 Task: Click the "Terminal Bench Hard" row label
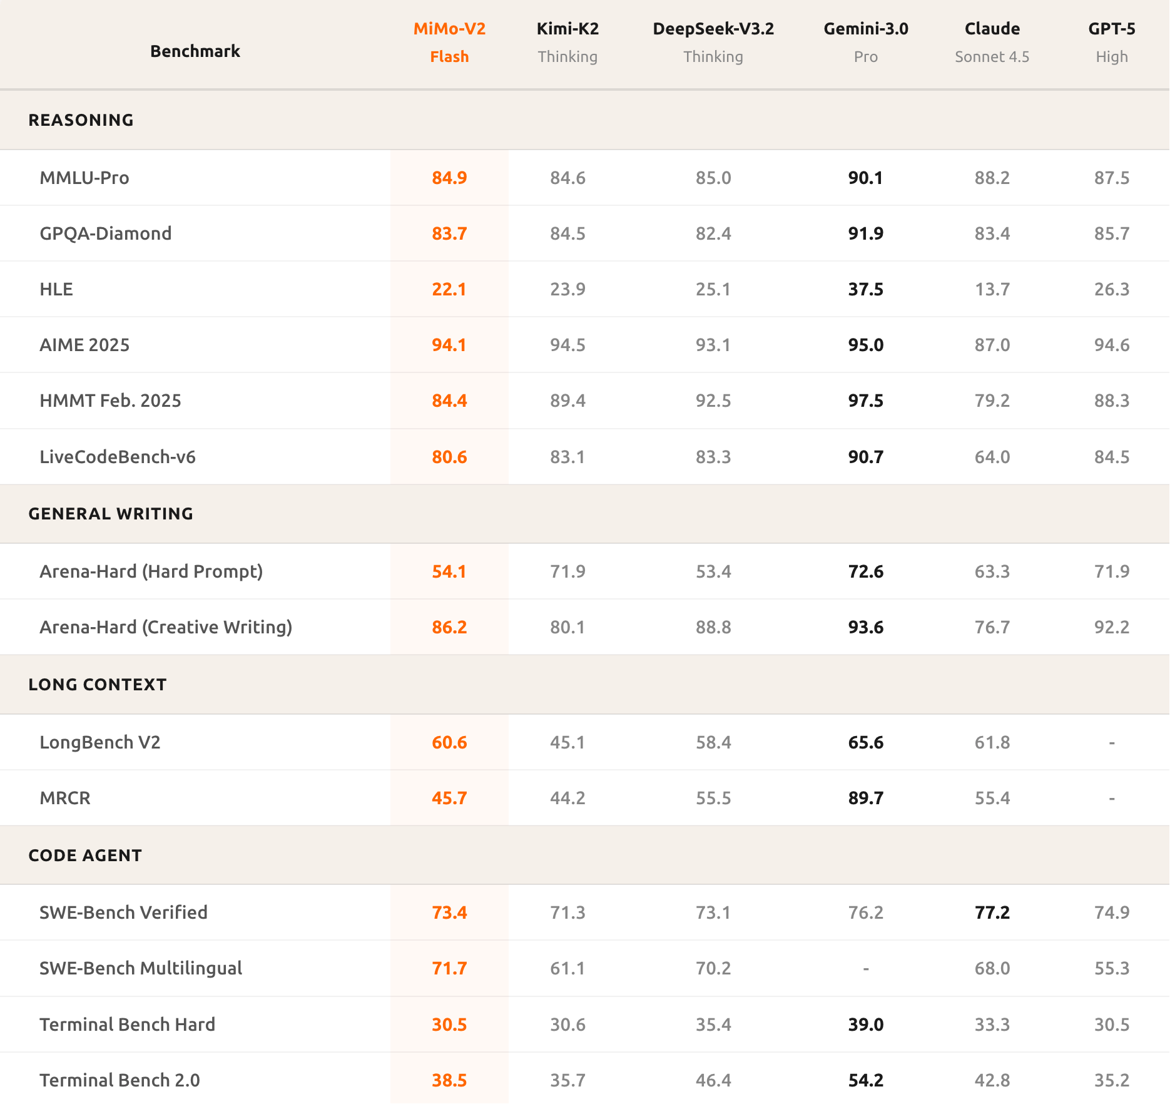click(127, 1025)
